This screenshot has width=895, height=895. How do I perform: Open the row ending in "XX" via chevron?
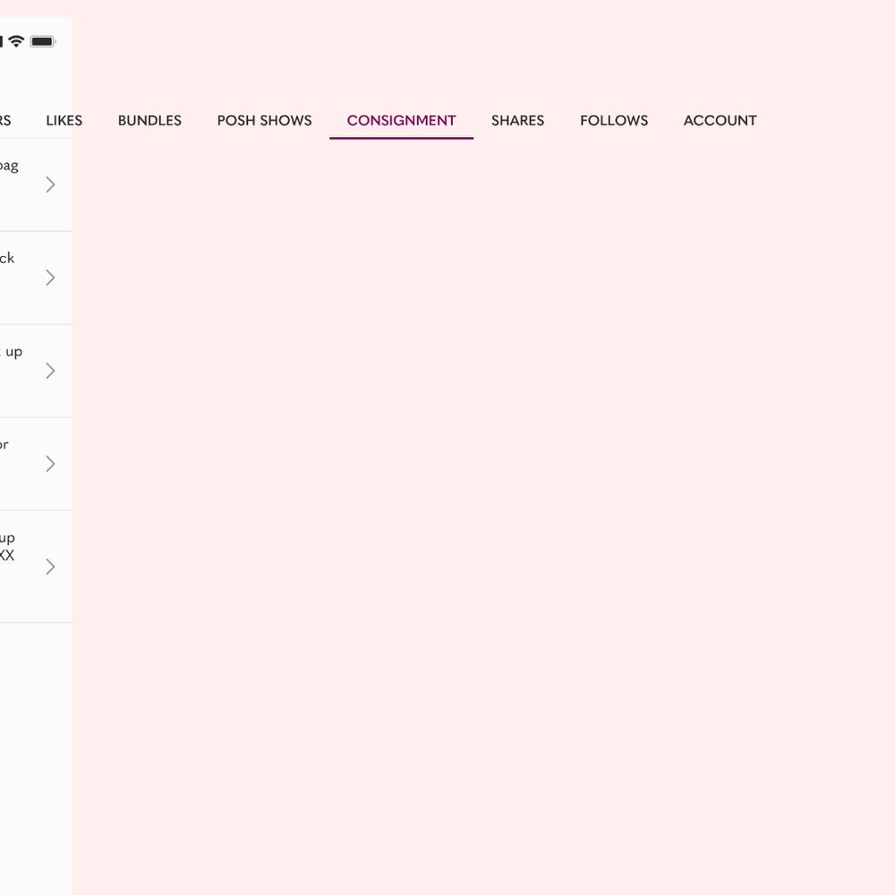click(50, 567)
